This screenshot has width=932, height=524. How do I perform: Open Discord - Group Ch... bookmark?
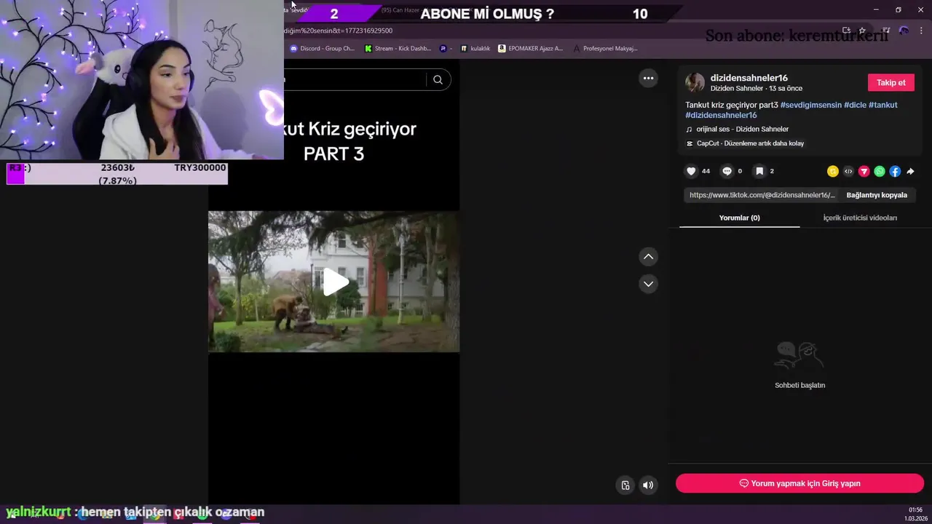point(322,49)
